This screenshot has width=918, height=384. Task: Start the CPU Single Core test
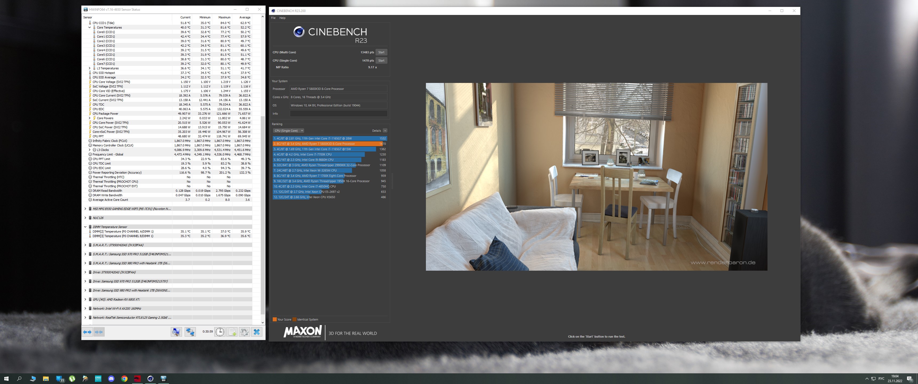click(381, 61)
